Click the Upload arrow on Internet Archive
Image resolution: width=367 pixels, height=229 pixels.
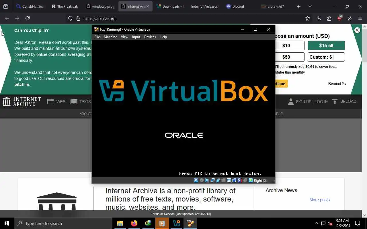coord(335,102)
